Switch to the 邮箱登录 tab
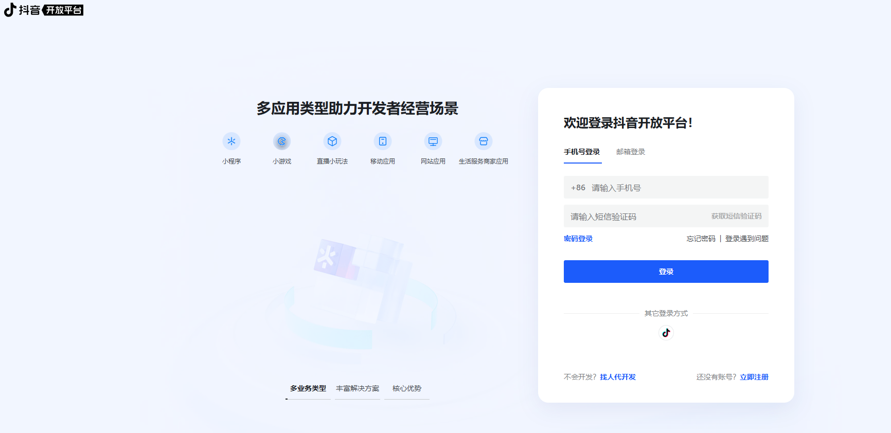 pyautogui.click(x=630, y=152)
